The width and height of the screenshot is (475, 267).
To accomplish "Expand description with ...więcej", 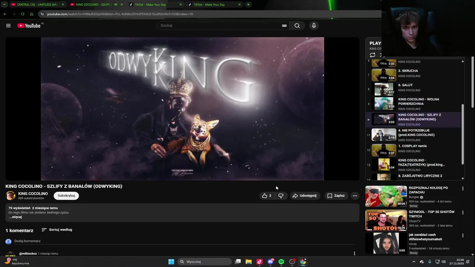I will pos(16,217).
